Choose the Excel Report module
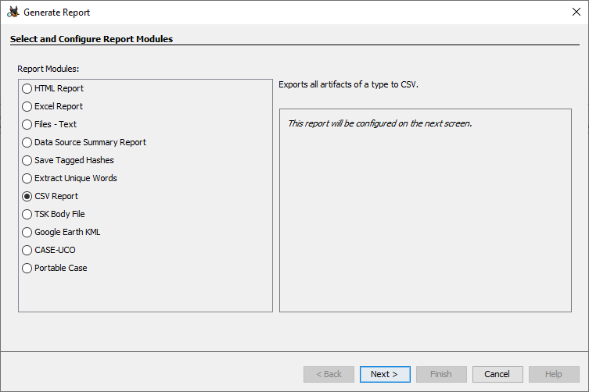This screenshot has height=392, width=589. (x=27, y=106)
